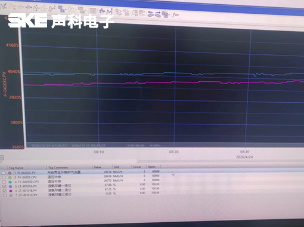Image resolution: width=304 pixels, height=227 pixels.
Task: Click the 08:10 time axis label
Action: click(x=99, y=152)
